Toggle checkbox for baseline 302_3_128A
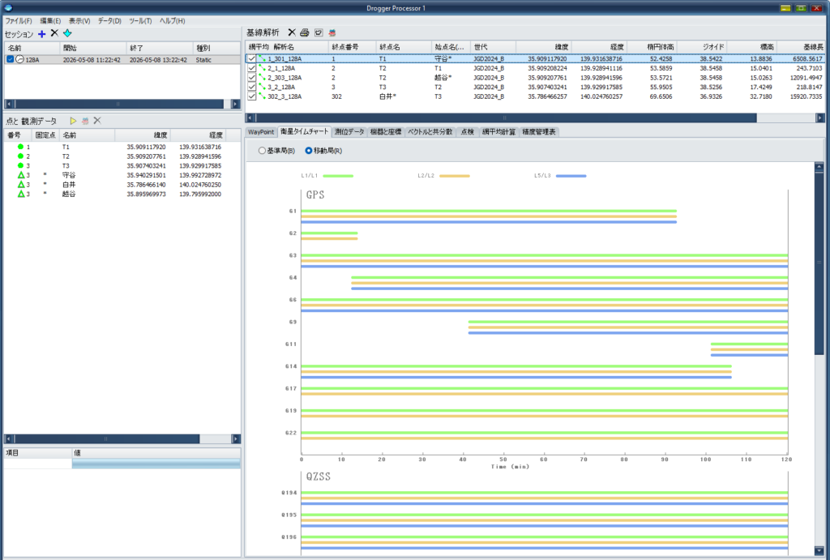The width and height of the screenshot is (830, 560). click(252, 96)
